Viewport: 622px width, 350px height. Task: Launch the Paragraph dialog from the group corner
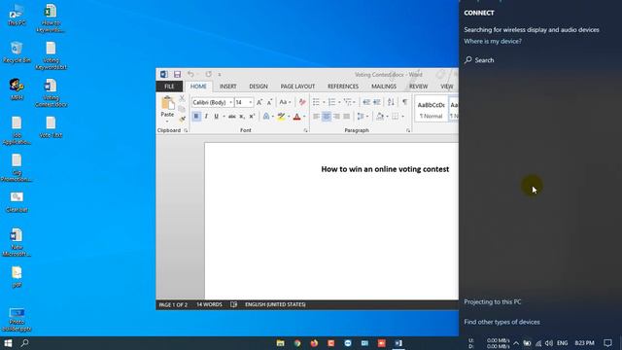[408, 130]
